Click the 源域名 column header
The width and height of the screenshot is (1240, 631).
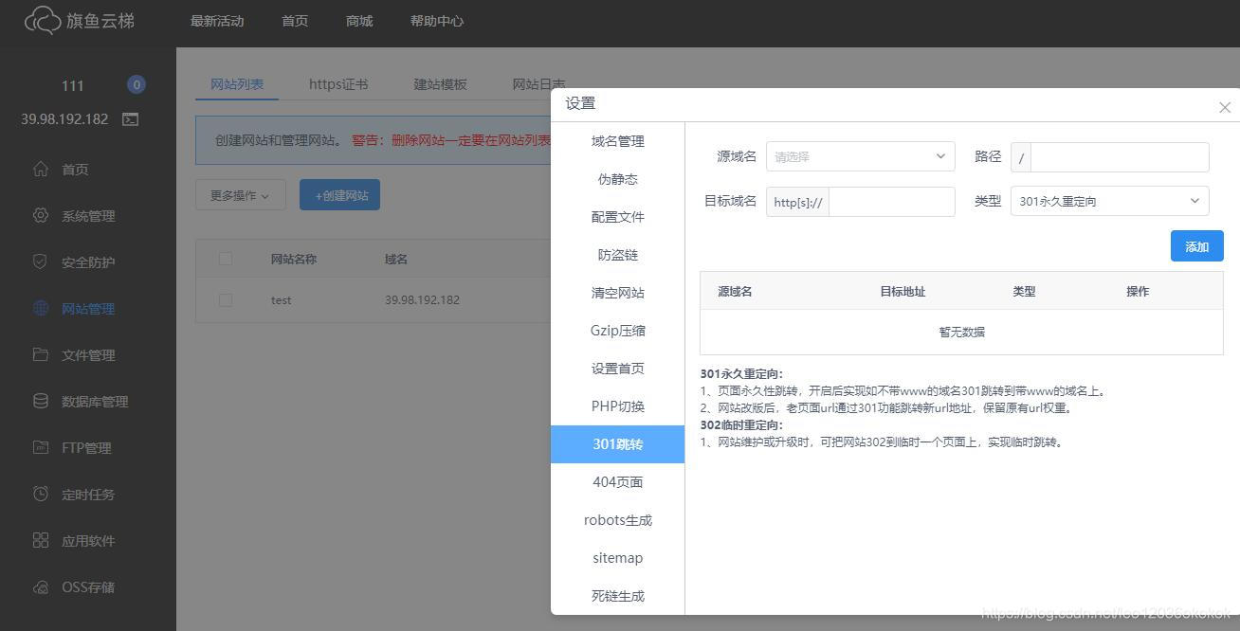pyautogui.click(x=735, y=292)
